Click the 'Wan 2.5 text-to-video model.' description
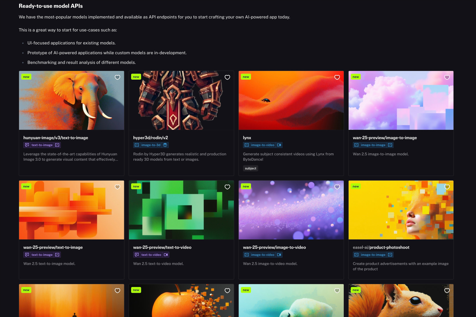This screenshot has width=476, height=317. coord(158,264)
